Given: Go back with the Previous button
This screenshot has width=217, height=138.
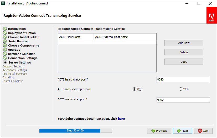Looking at the screenshot, I should point(159,131).
